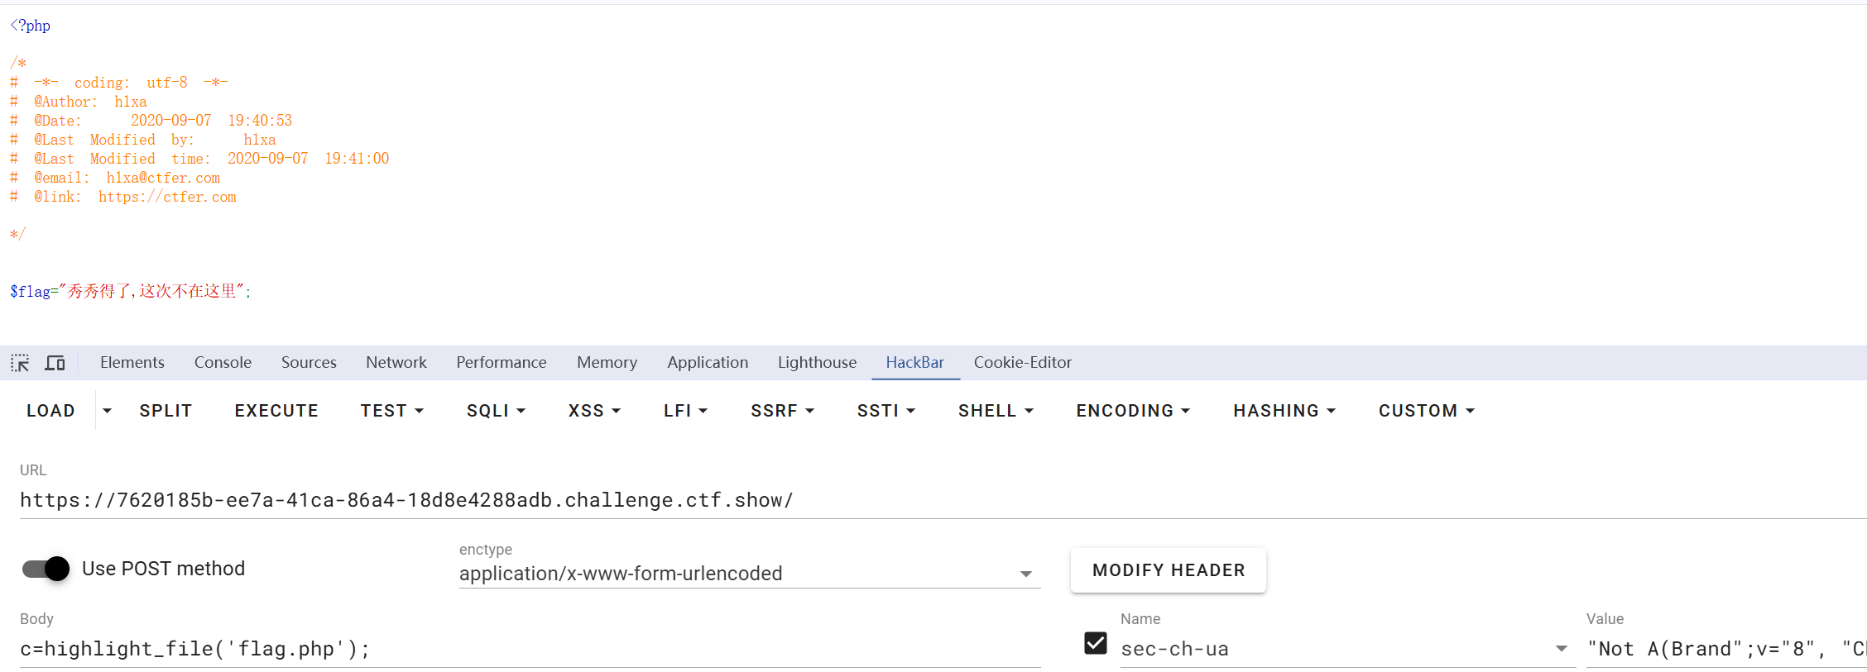
Task: Click the URL input field
Action: coord(910,500)
